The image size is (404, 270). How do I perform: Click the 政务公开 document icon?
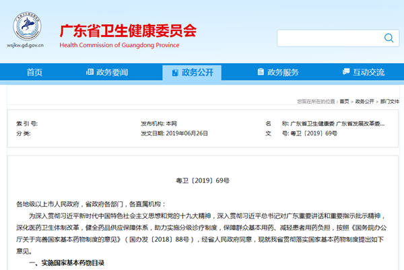click(175, 73)
